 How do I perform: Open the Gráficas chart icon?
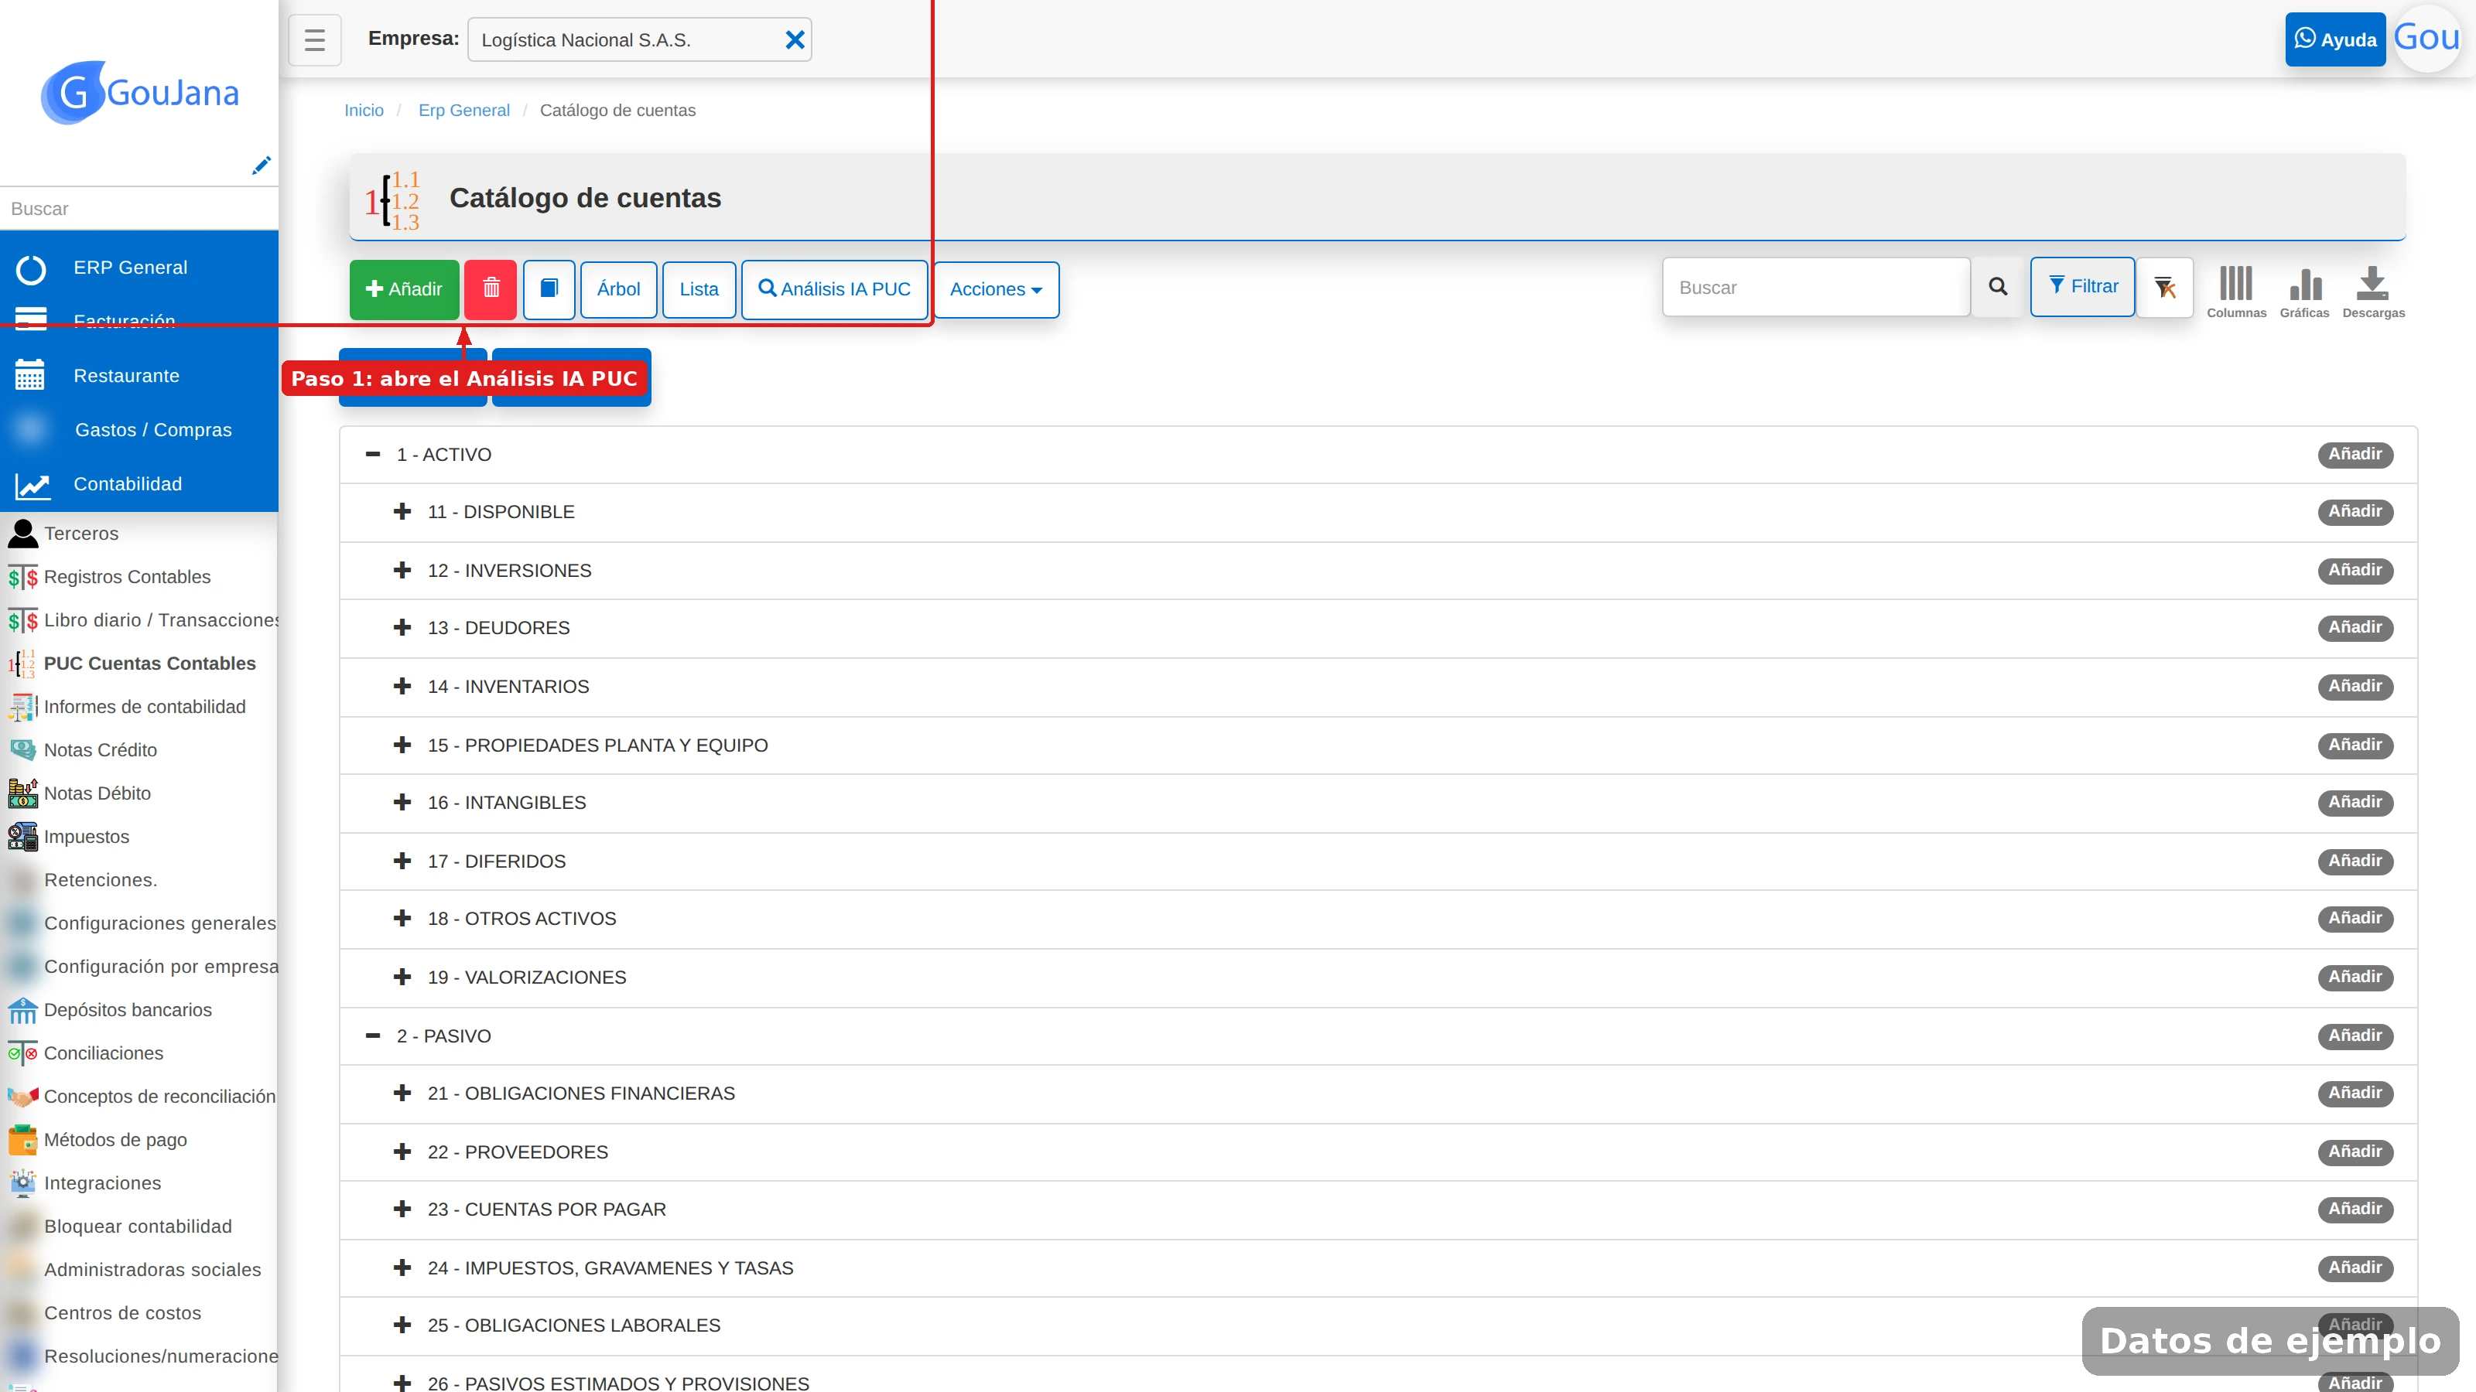2305,292
